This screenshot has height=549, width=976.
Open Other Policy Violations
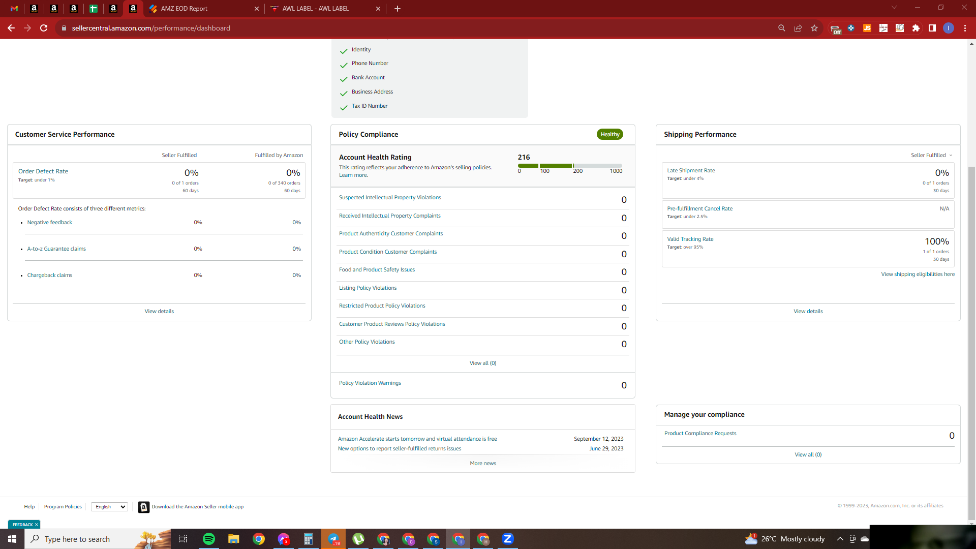point(367,342)
